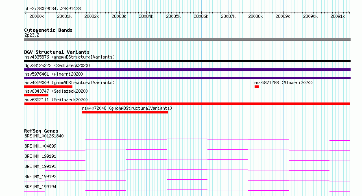Viewport: 362px width, 196px height.
Task: Open the nsv6352111 (Sedlazeck2020) label
Action: point(56,100)
